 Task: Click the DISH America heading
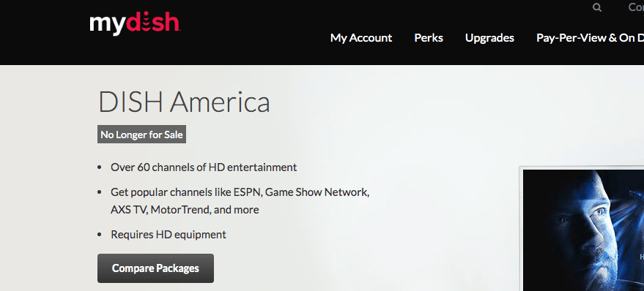coord(184,102)
